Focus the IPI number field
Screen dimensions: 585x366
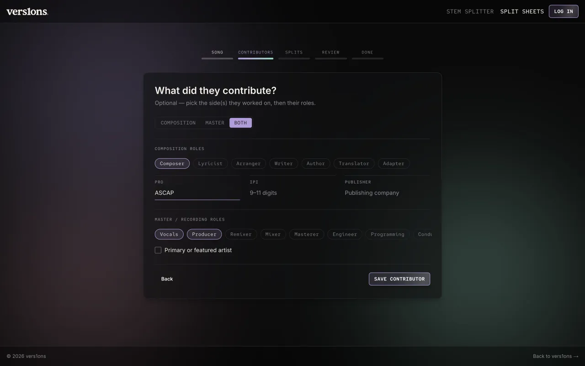pyautogui.click(x=292, y=193)
